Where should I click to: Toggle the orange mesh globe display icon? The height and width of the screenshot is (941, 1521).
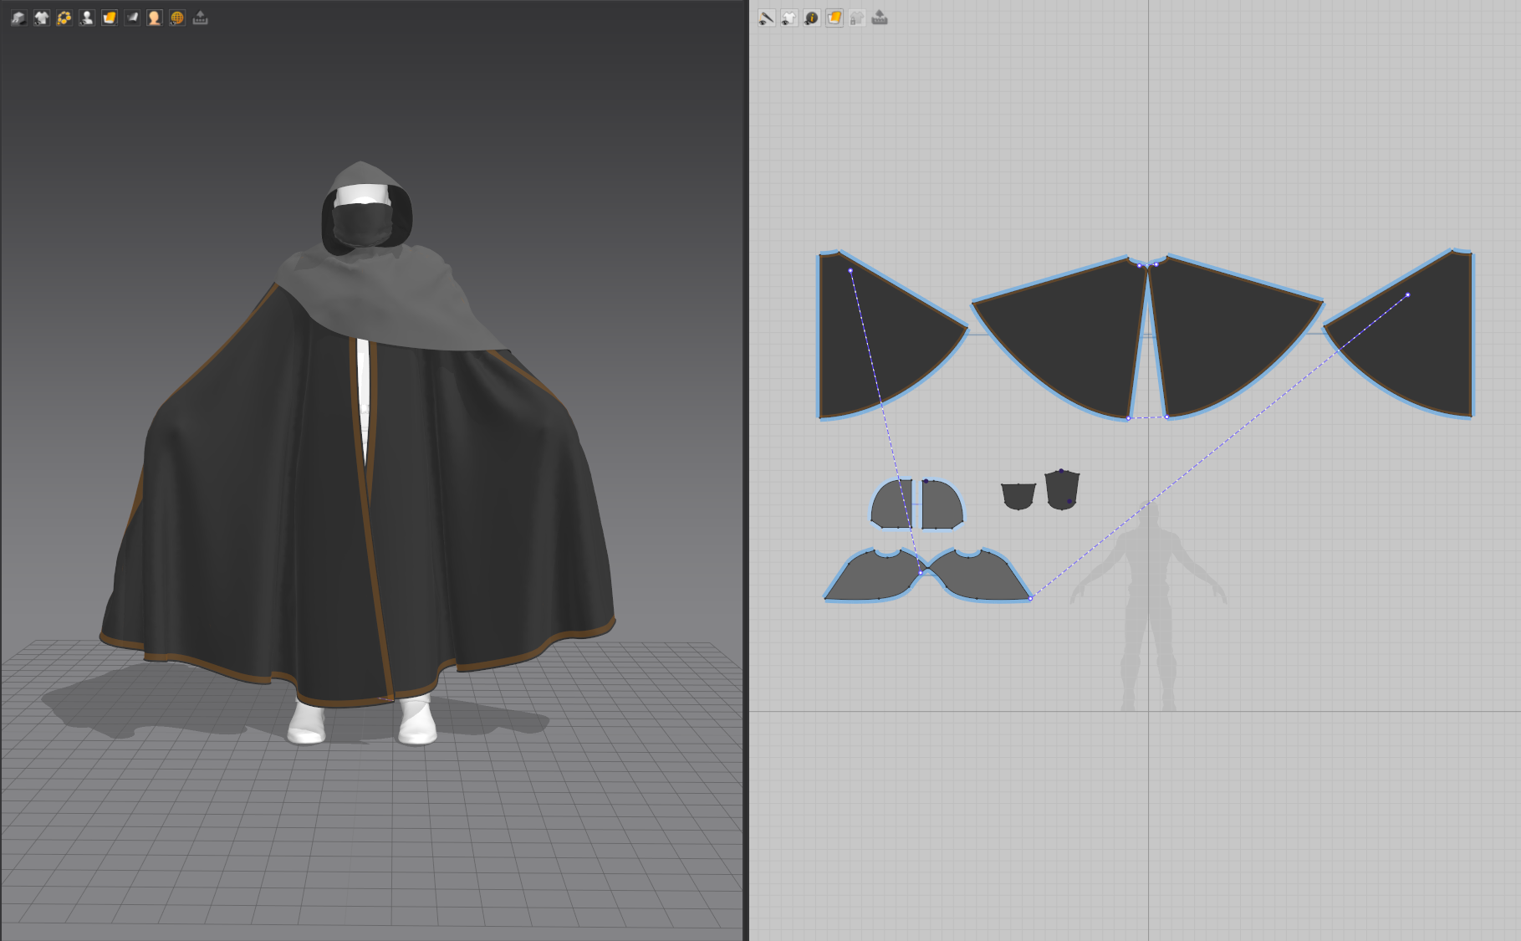[176, 18]
